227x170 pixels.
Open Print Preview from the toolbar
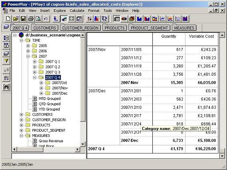38,18
